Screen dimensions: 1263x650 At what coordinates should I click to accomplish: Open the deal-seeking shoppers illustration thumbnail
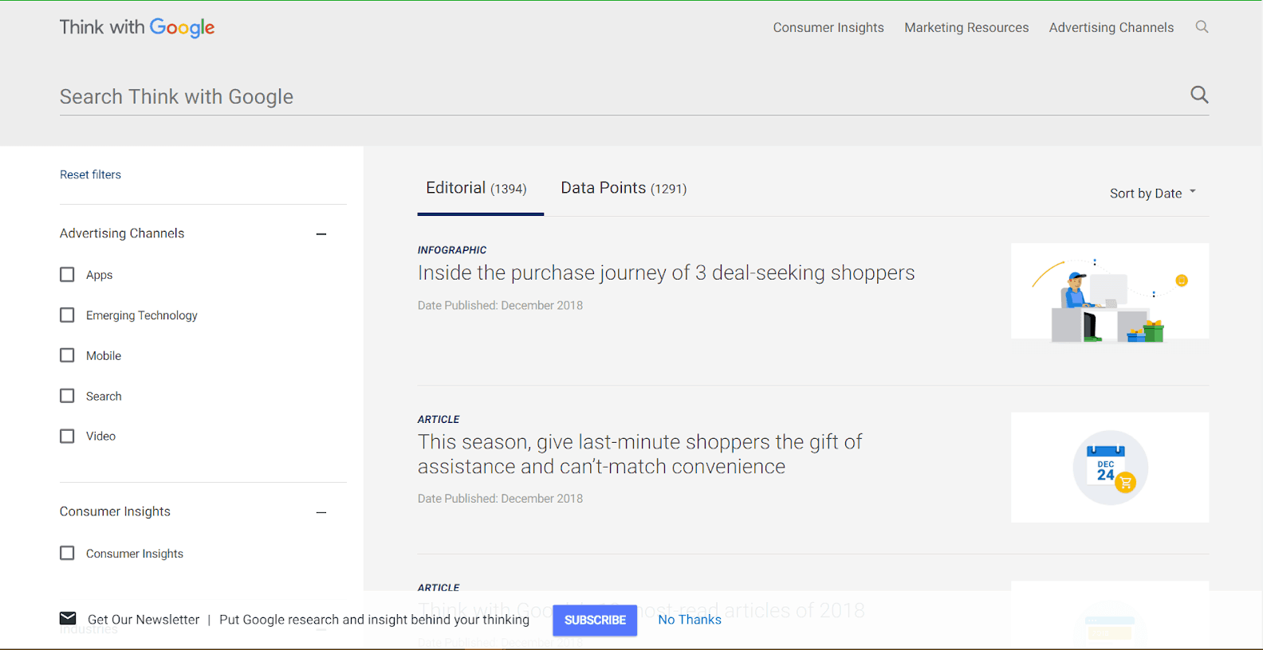click(1110, 292)
